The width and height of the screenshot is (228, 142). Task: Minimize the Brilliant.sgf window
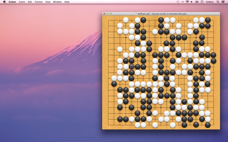tap(107, 14)
